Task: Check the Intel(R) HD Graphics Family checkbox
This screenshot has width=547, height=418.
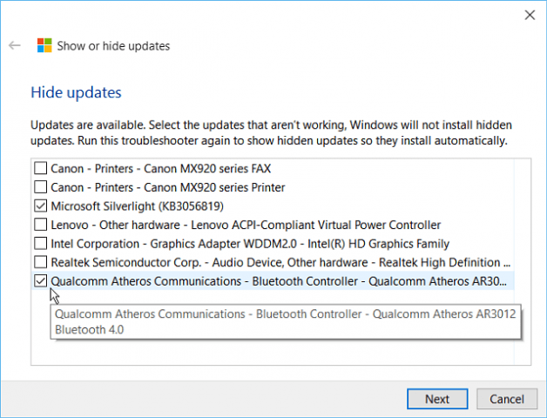Action: pyautogui.click(x=40, y=244)
